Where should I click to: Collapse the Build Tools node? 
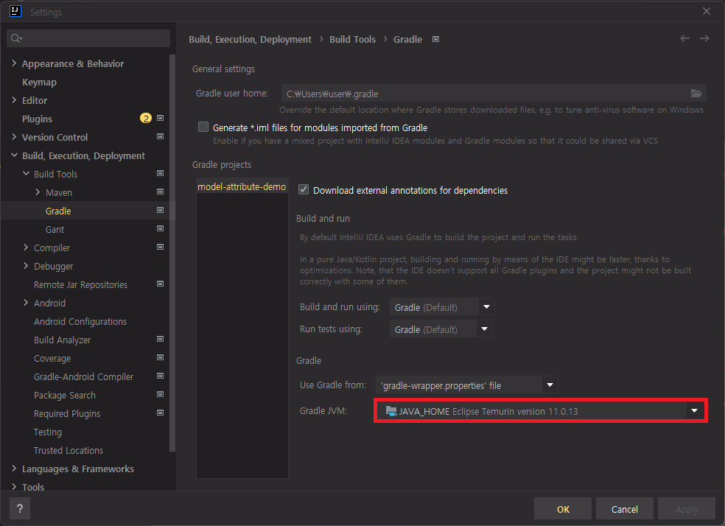pyautogui.click(x=26, y=174)
